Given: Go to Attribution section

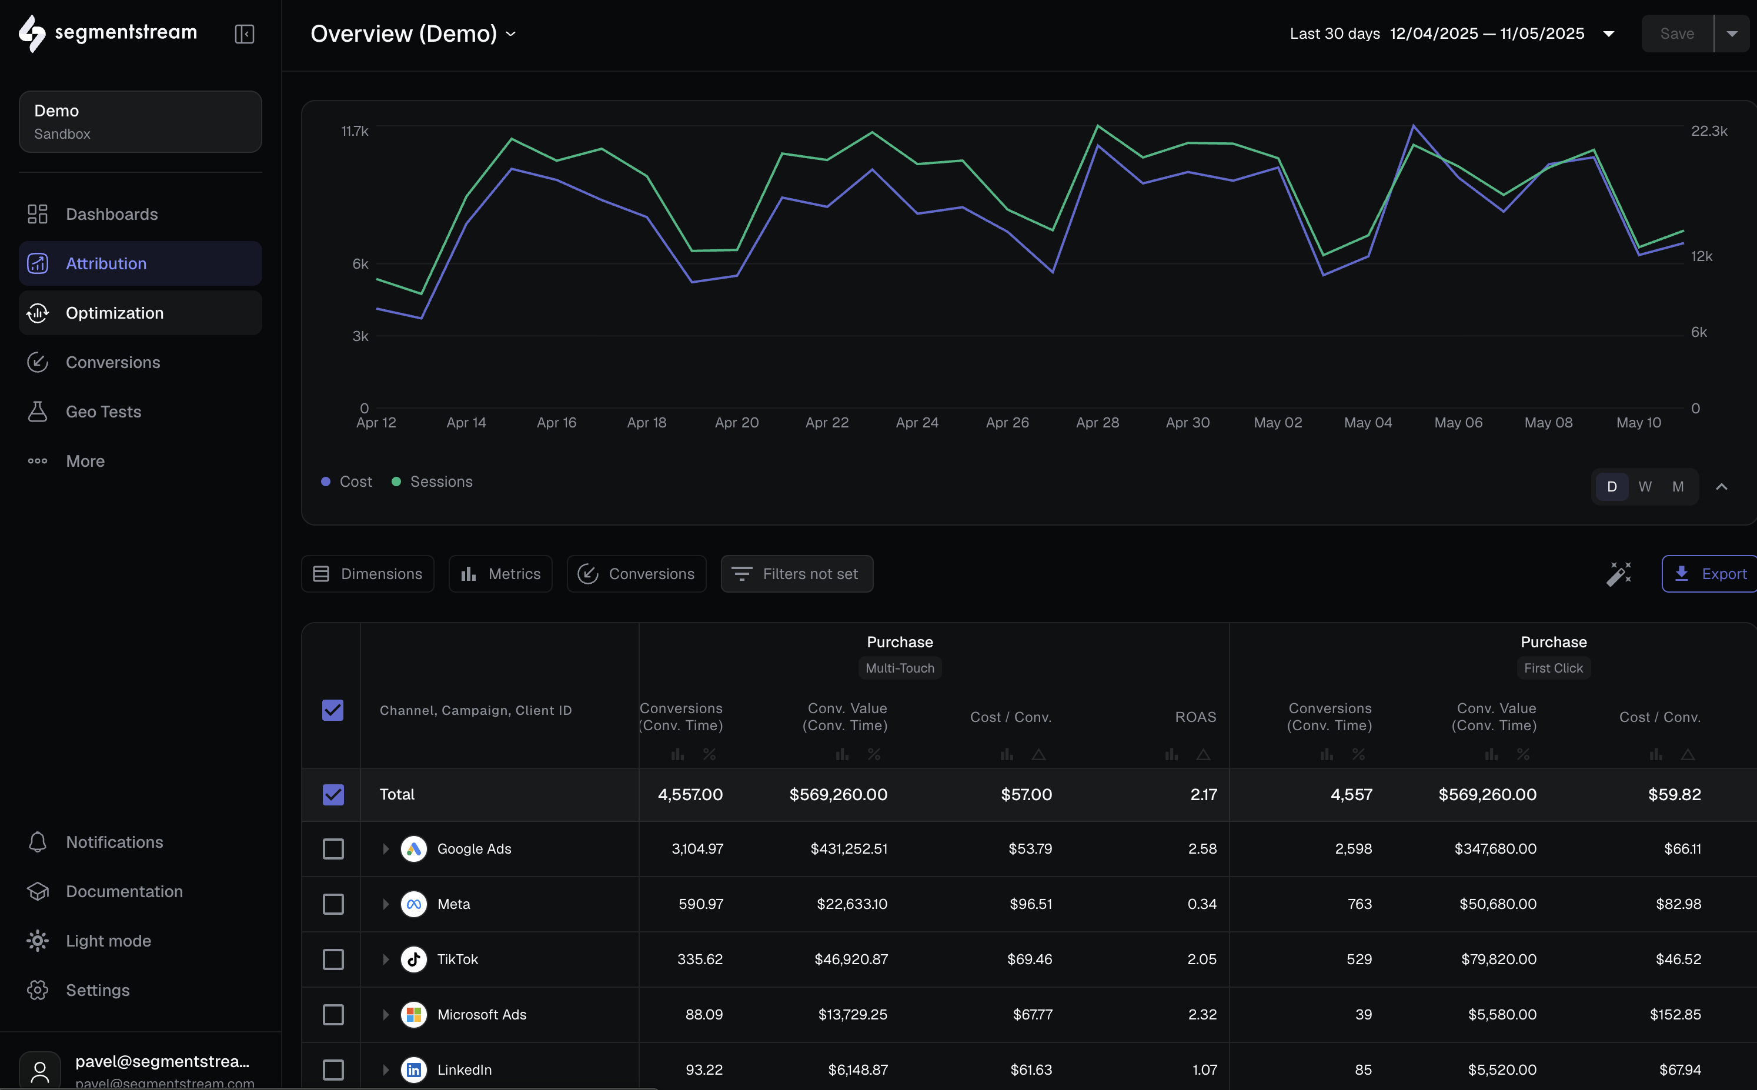Looking at the screenshot, I should (x=141, y=264).
